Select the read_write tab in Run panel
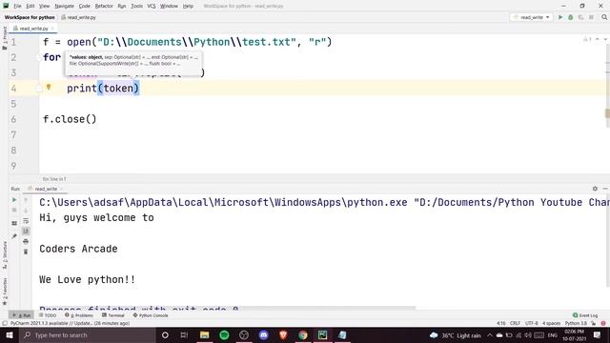 coord(46,189)
